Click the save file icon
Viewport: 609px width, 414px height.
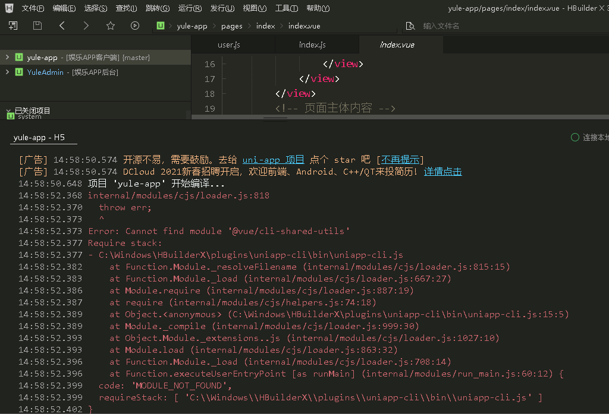pyautogui.click(x=37, y=26)
